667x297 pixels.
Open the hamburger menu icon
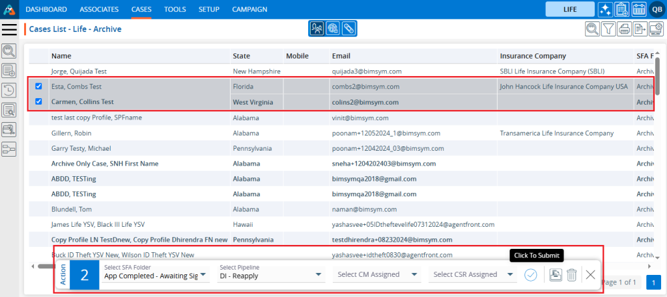click(x=9, y=29)
